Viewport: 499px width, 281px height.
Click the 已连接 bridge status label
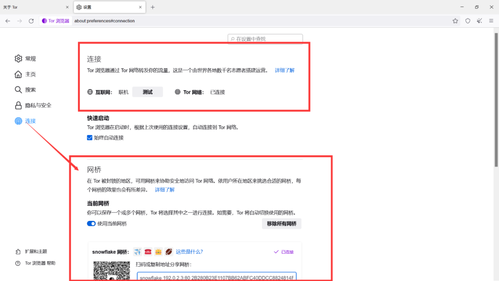pos(284,252)
